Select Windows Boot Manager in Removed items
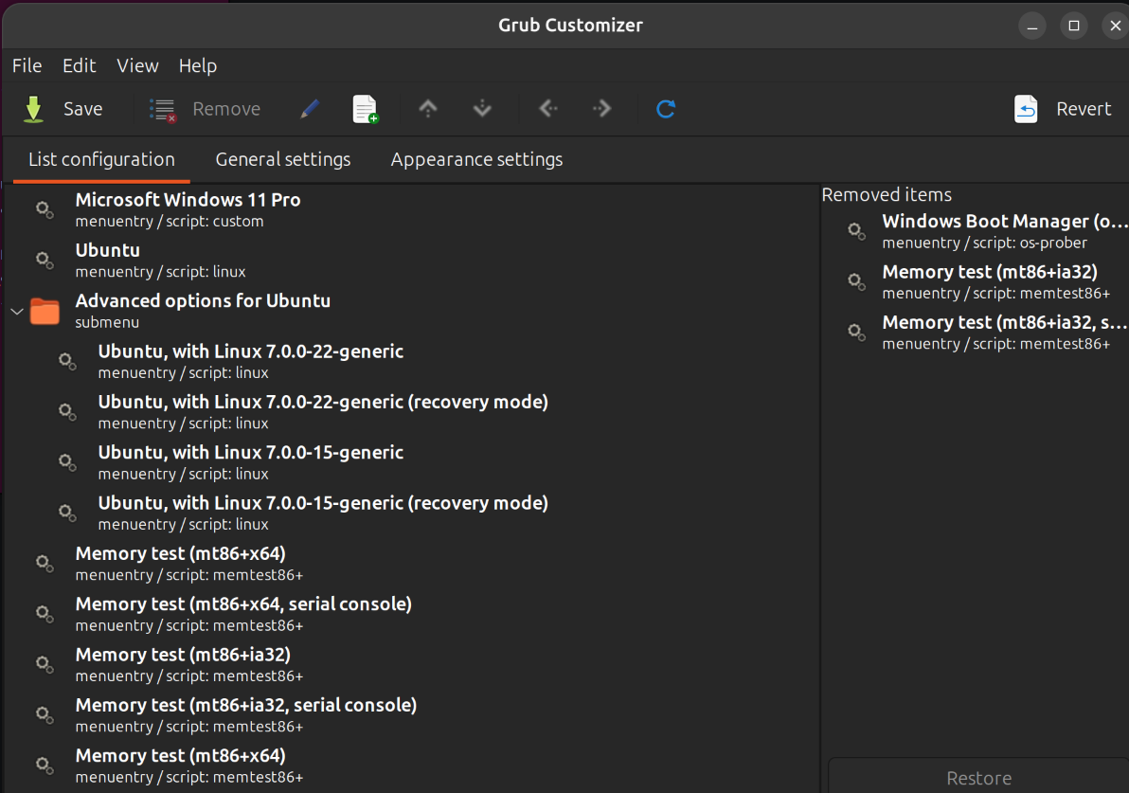 (x=1005, y=221)
